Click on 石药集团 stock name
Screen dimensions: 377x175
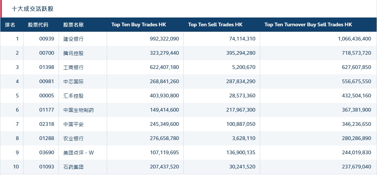[73, 167]
